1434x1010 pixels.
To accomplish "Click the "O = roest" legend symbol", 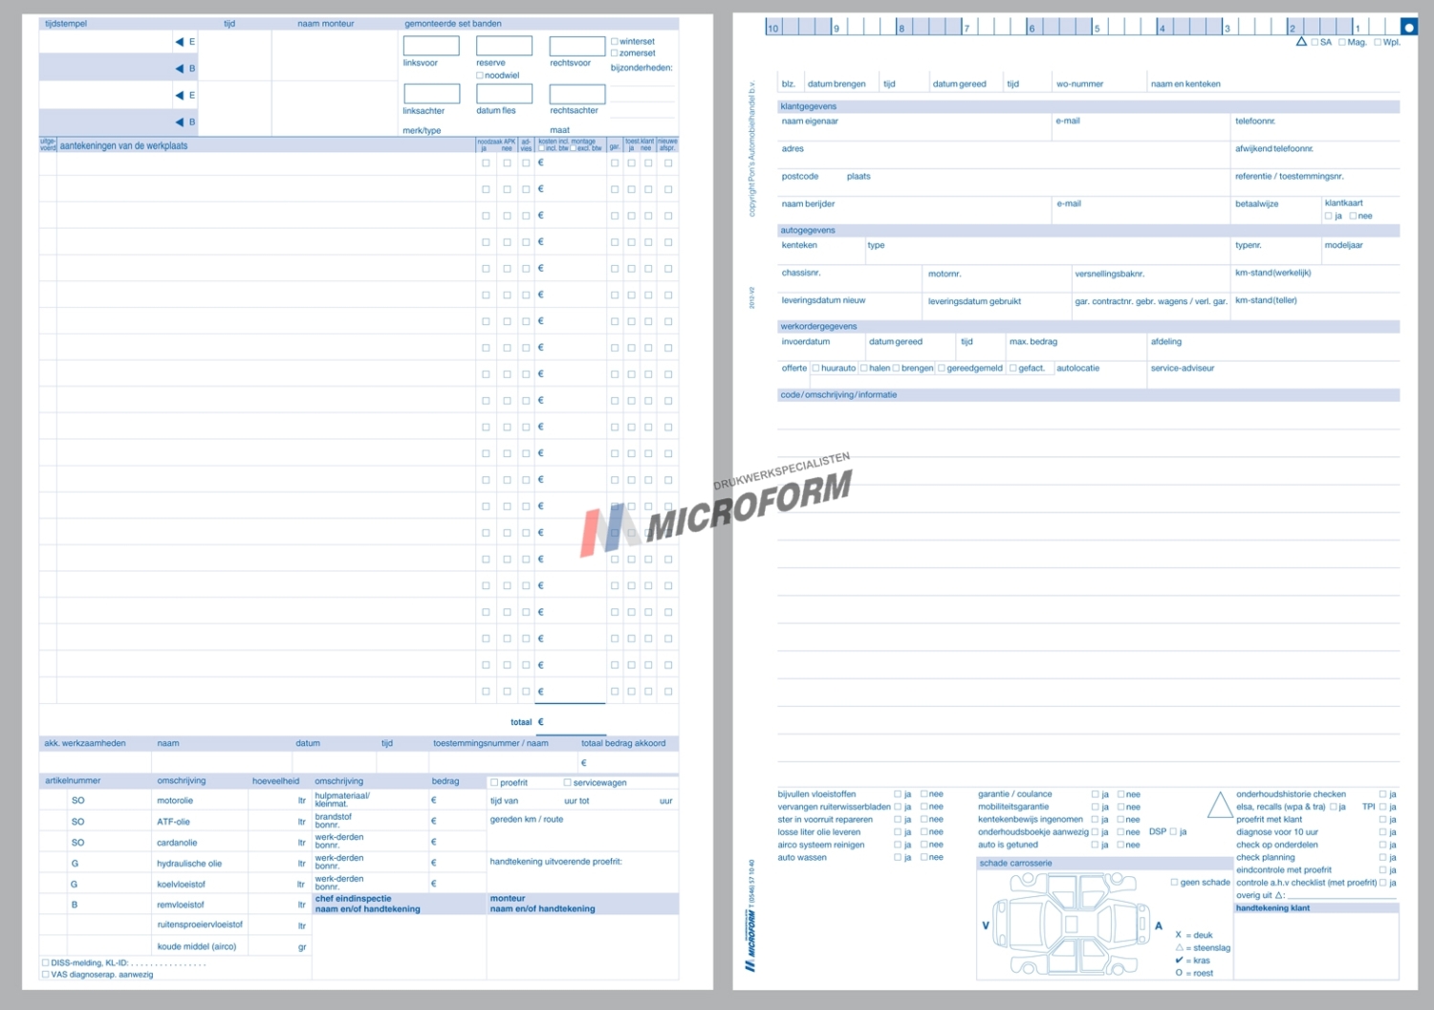I will (1179, 973).
